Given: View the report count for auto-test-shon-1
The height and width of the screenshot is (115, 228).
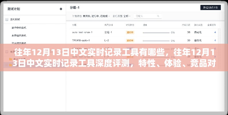Looking at the screenshot, I should coord(215,32).
